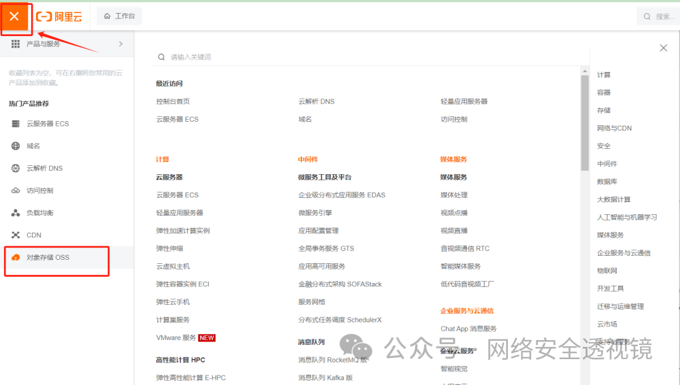Jump to the 中间件 category in right index
The height and width of the screenshot is (385, 680).
point(607,164)
